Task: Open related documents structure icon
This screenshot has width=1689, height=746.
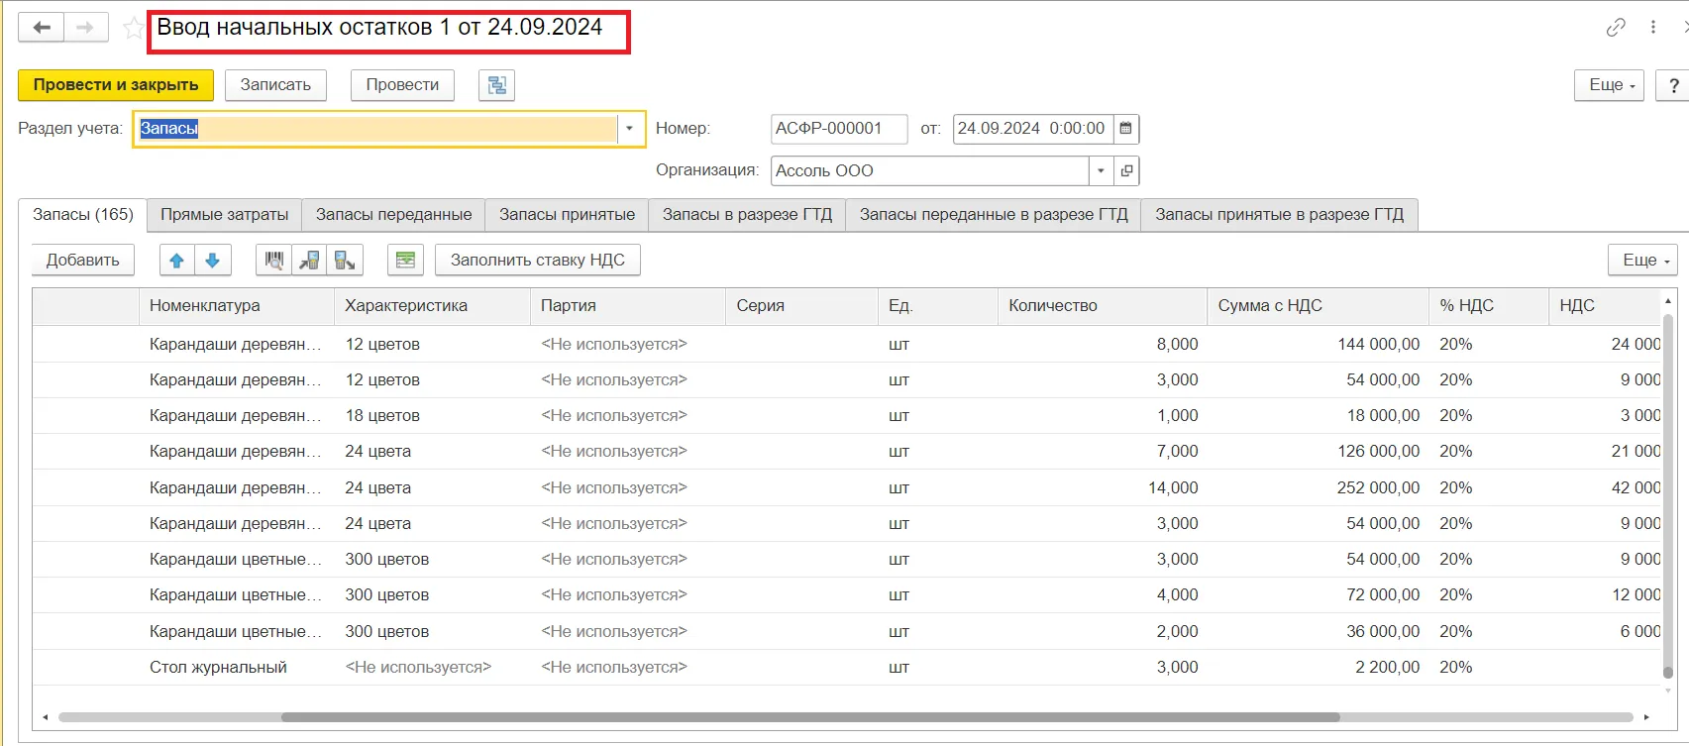Action: pyautogui.click(x=497, y=85)
